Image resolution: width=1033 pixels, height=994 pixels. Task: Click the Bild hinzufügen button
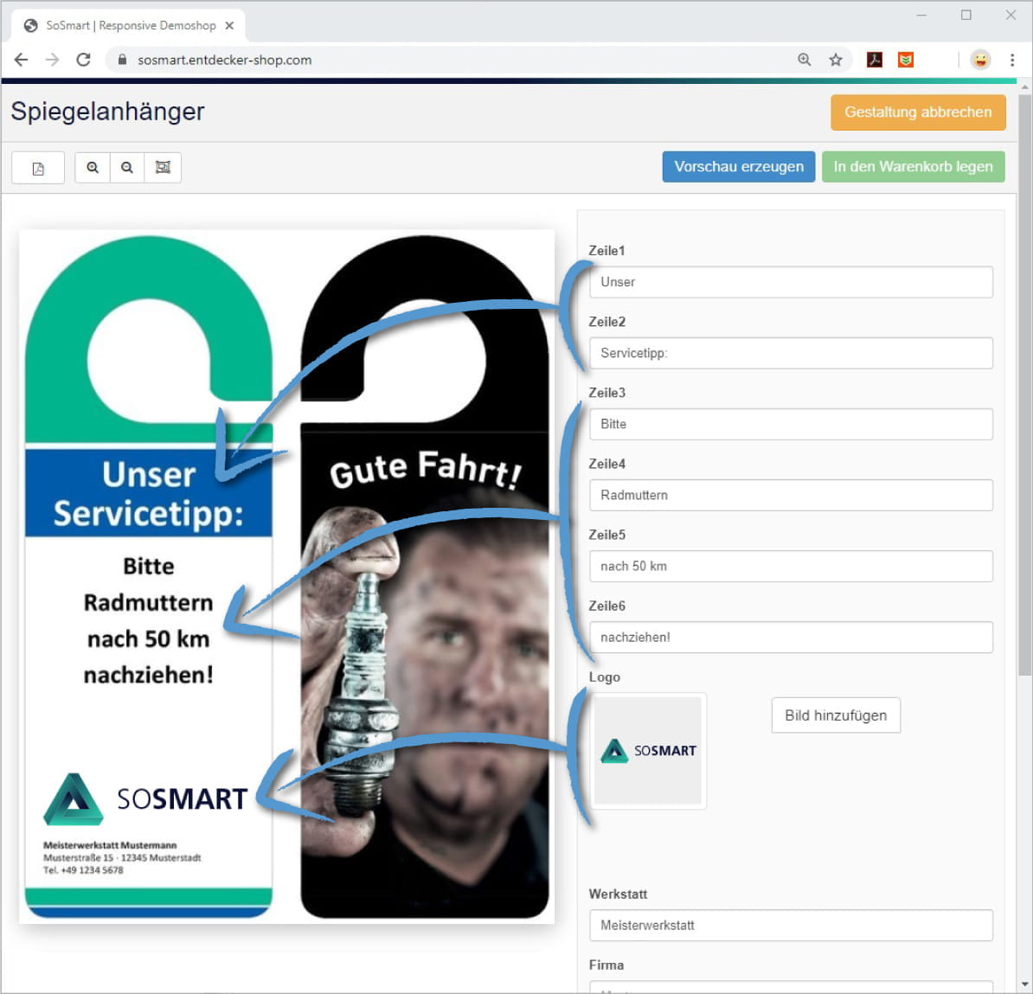(835, 715)
